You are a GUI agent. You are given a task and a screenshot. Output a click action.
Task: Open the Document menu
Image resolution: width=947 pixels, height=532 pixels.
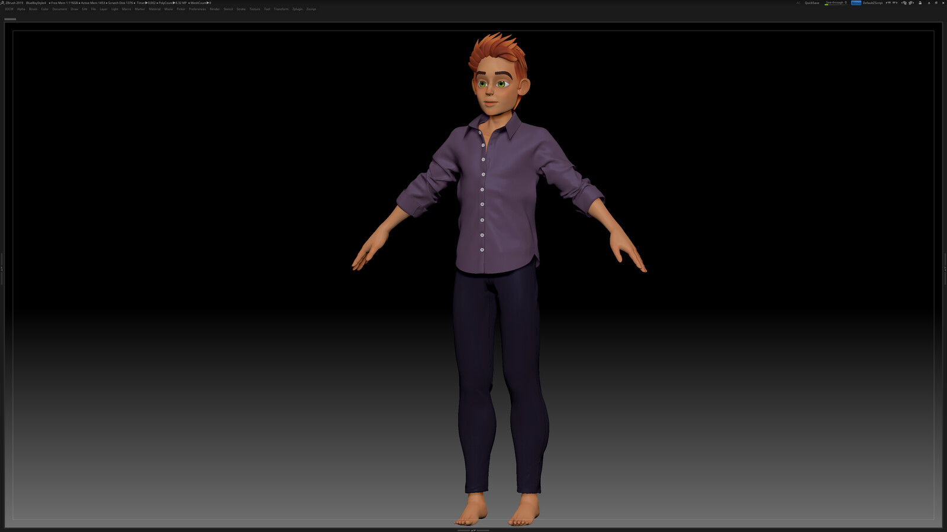(x=60, y=9)
